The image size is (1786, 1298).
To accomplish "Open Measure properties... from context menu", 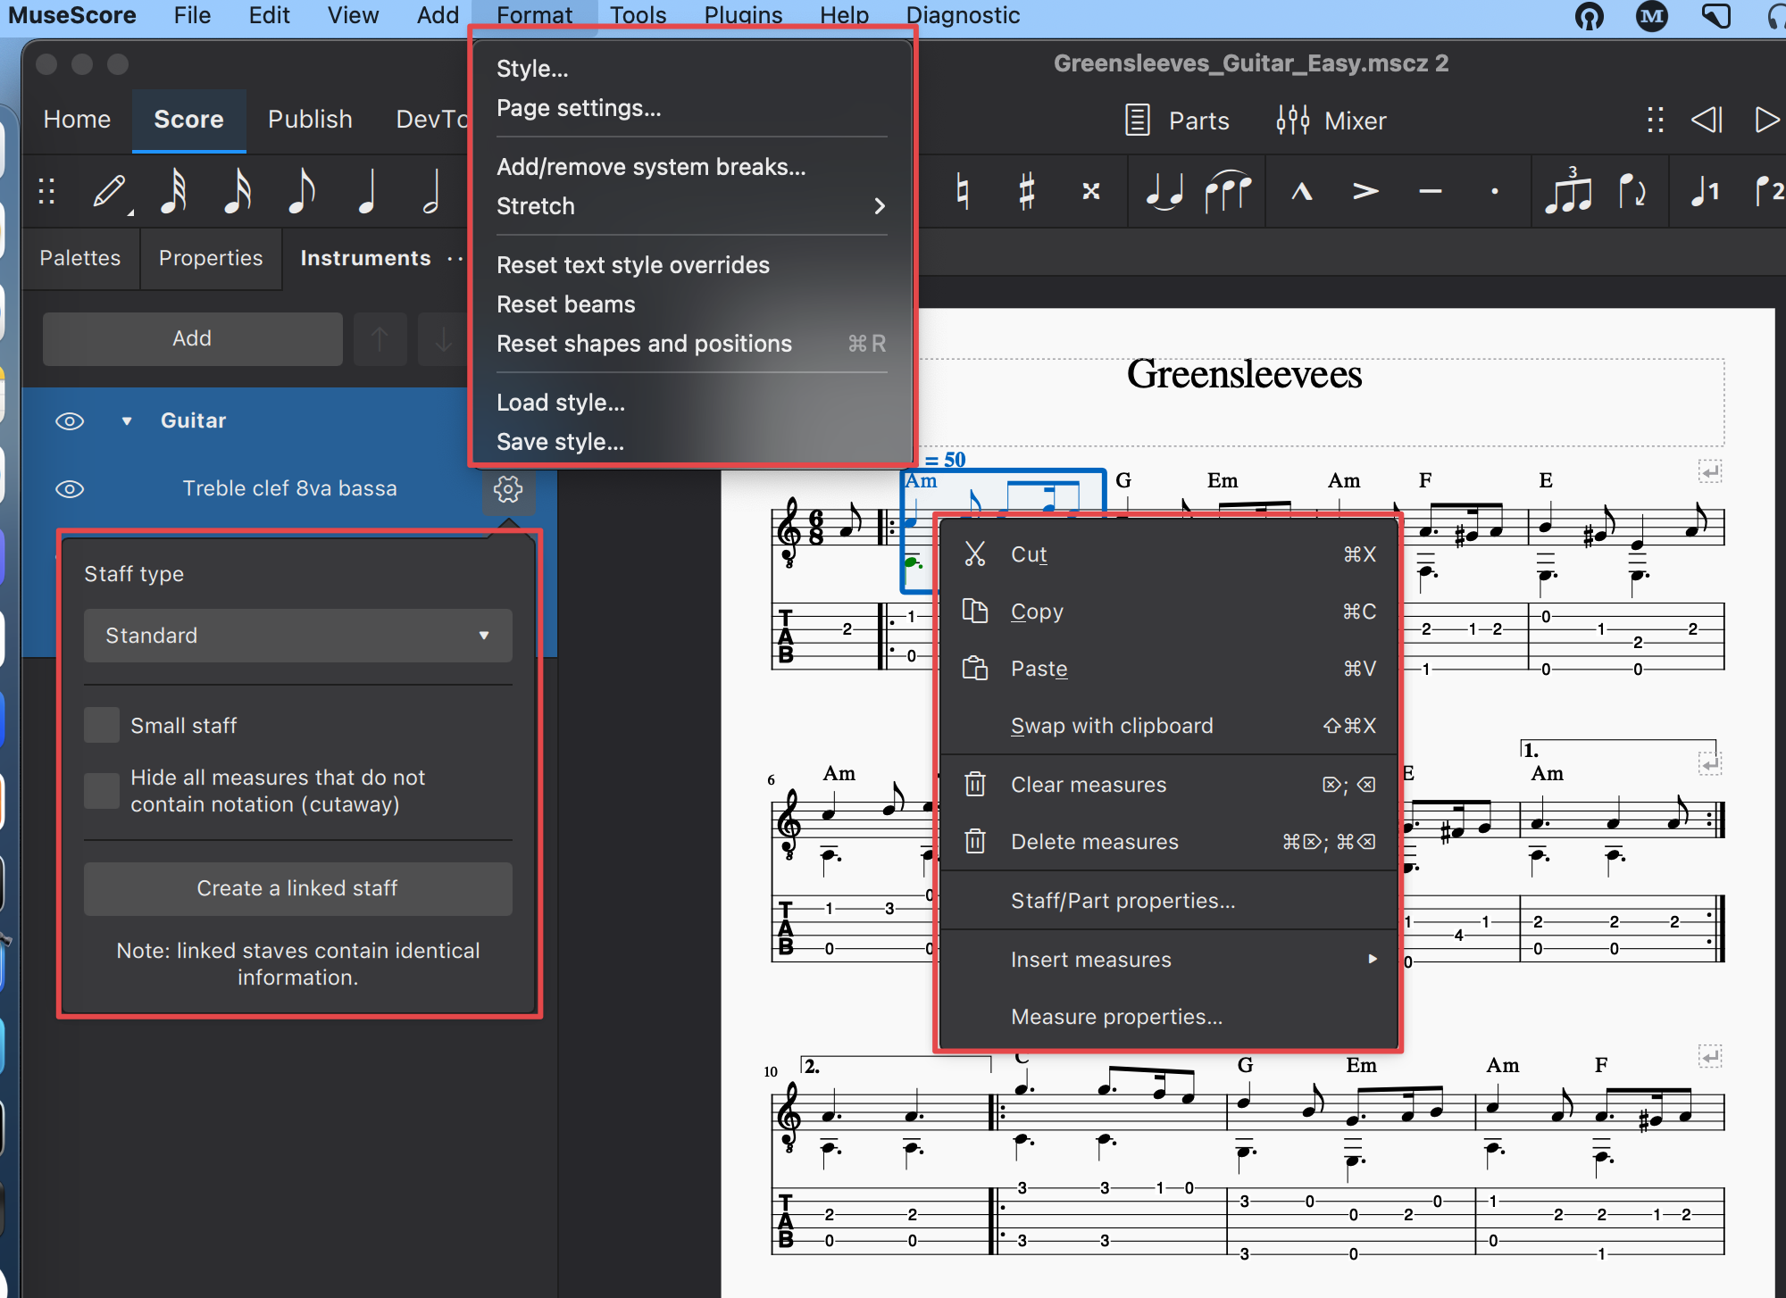I will tap(1168, 1017).
